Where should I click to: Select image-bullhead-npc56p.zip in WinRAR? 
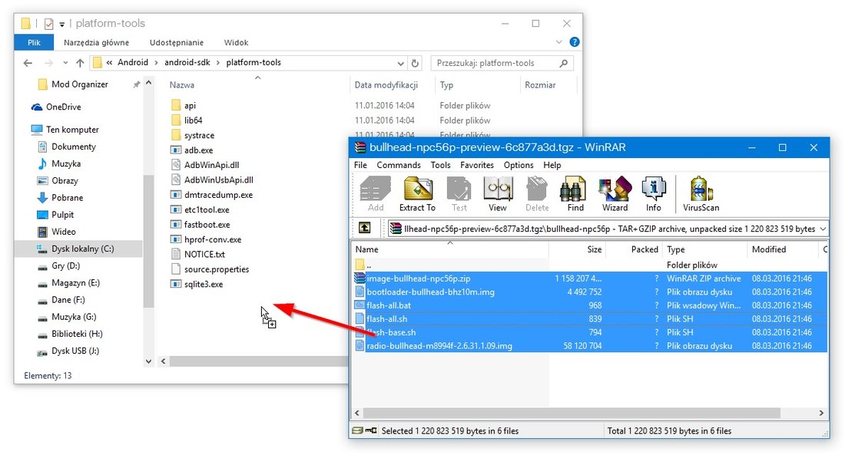pyautogui.click(x=418, y=278)
